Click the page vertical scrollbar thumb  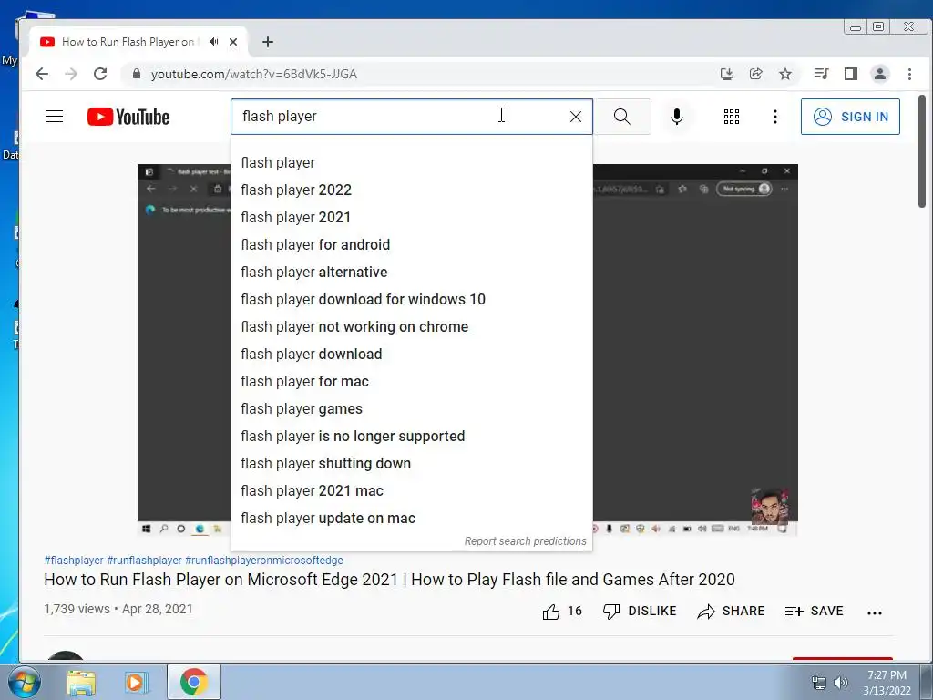pos(922,151)
